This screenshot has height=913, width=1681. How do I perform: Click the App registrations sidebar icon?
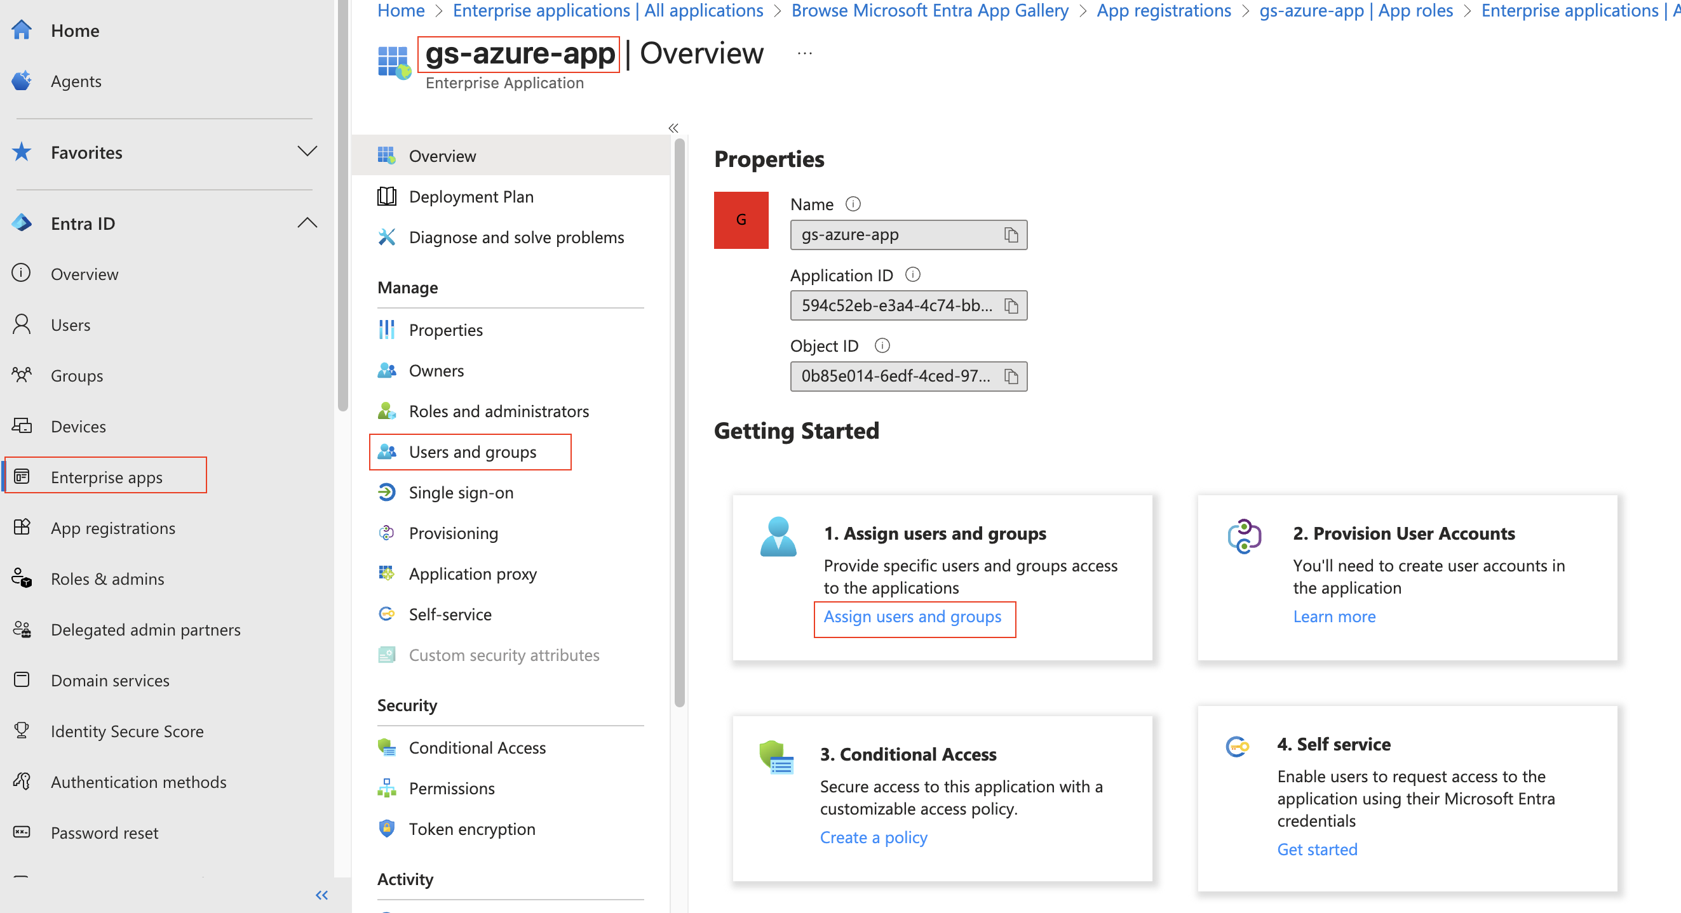22,528
